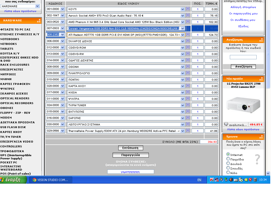The width and height of the screenshot is (274, 205).
Task: Open the Windows έναρξη start button
Action: point(13,180)
